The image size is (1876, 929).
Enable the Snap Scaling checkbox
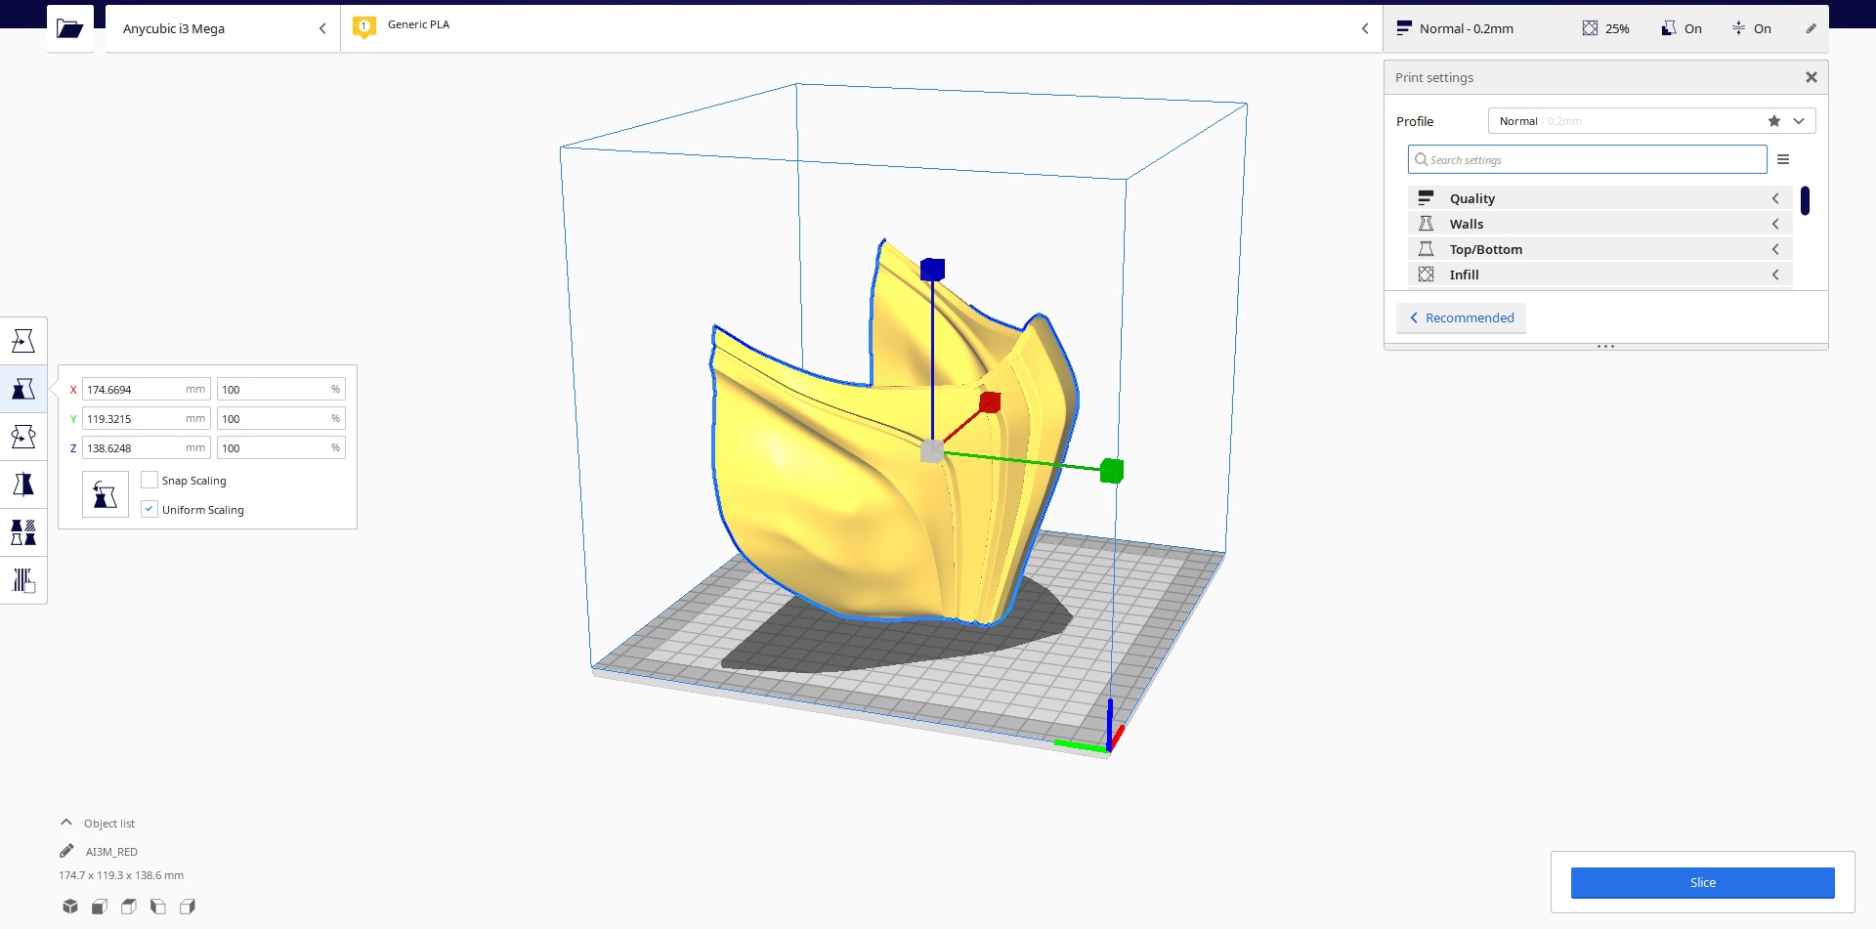click(x=149, y=480)
